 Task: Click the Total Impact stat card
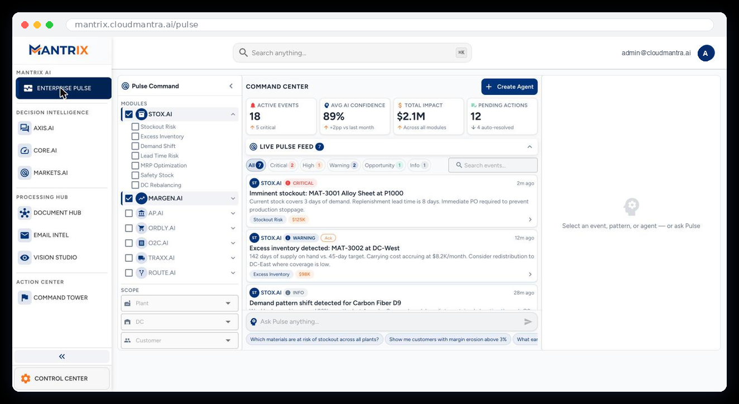pyautogui.click(x=429, y=117)
